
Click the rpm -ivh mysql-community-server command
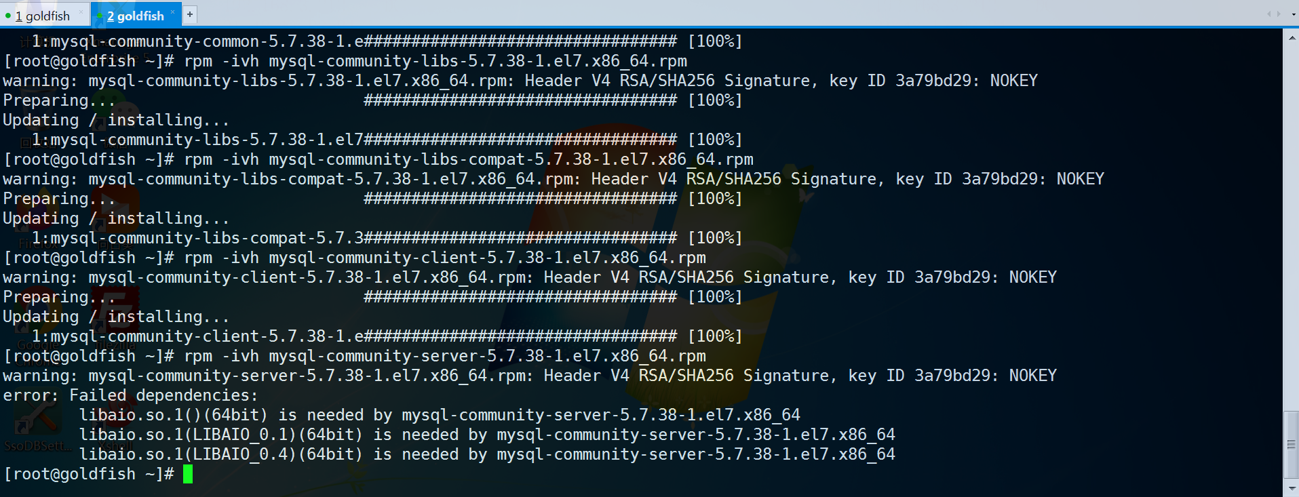pyautogui.click(x=444, y=356)
